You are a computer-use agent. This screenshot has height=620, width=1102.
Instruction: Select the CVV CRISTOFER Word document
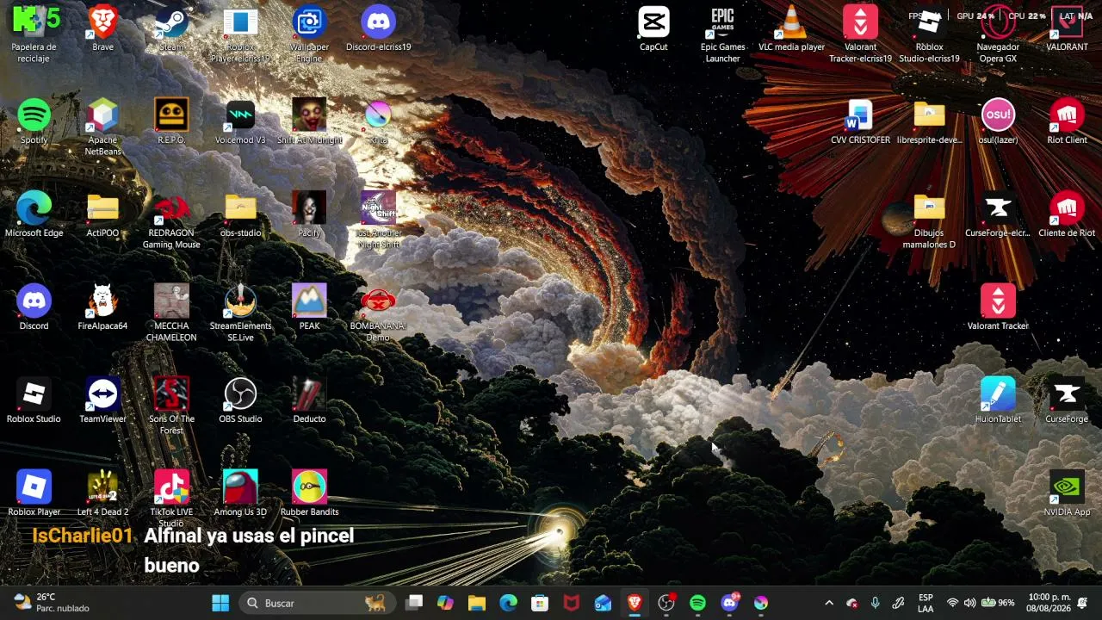[860, 121]
